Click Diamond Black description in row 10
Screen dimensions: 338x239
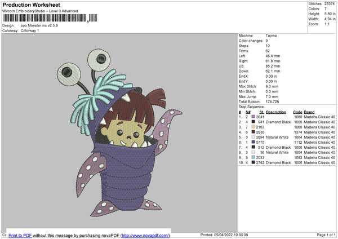pos(278,163)
